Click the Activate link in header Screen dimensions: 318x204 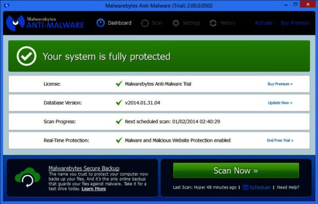pos(264,23)
